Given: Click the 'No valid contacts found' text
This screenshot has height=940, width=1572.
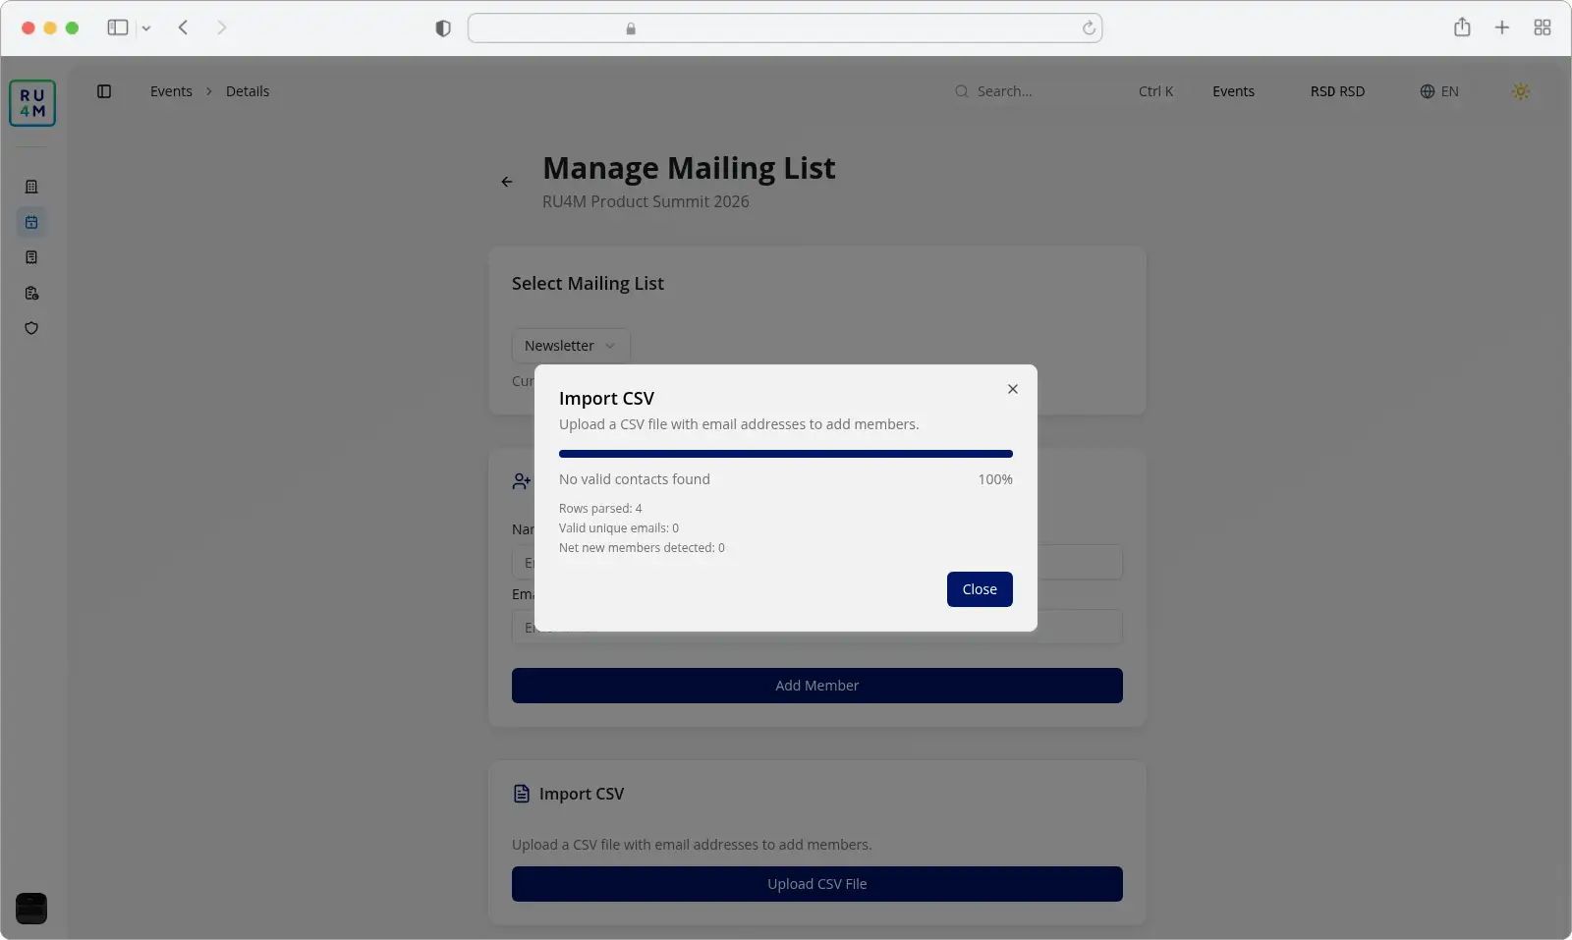Looking at the screenshot, I should point(635,479).
